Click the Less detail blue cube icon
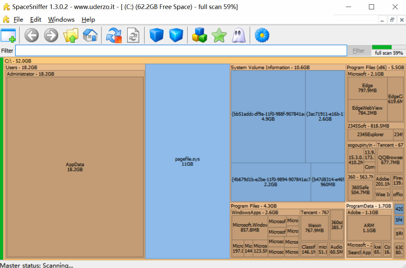Viewport: 406px width, 268px height. [157, 35]
